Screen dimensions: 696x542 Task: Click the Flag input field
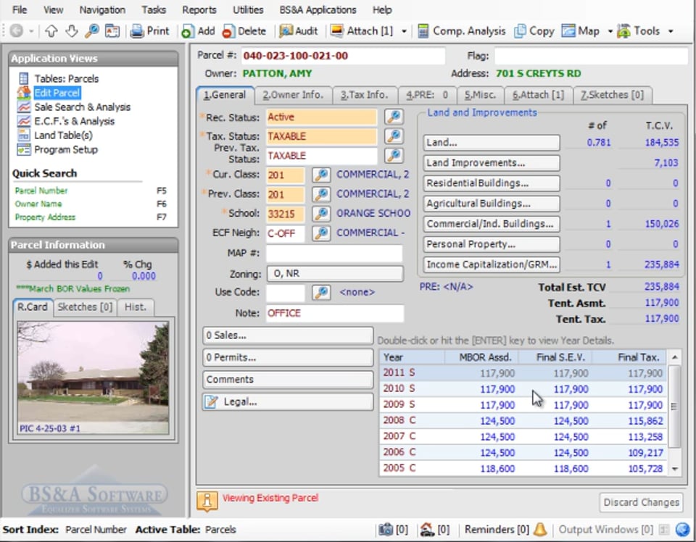(x=591, y=56)
